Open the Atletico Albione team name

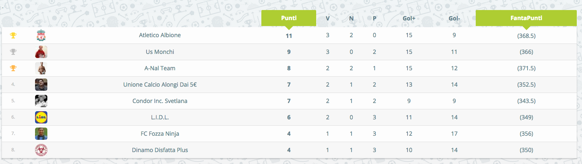tap(160, 35)
